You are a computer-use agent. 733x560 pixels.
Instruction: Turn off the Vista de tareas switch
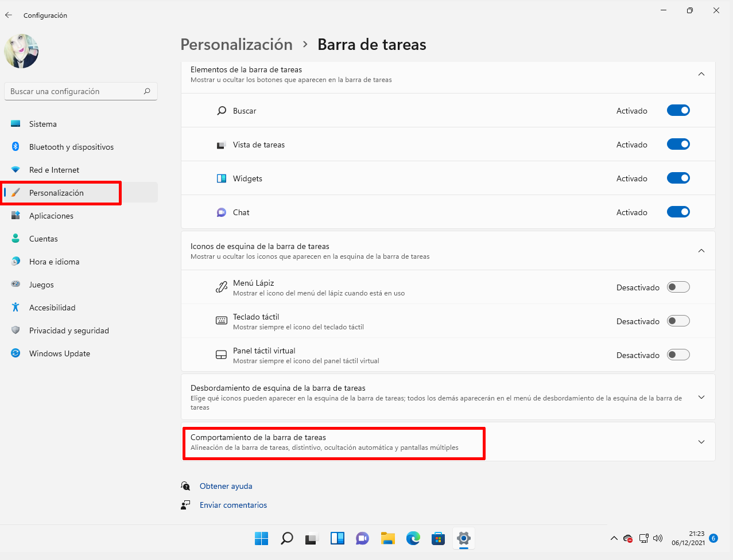[x=678, y=144]
